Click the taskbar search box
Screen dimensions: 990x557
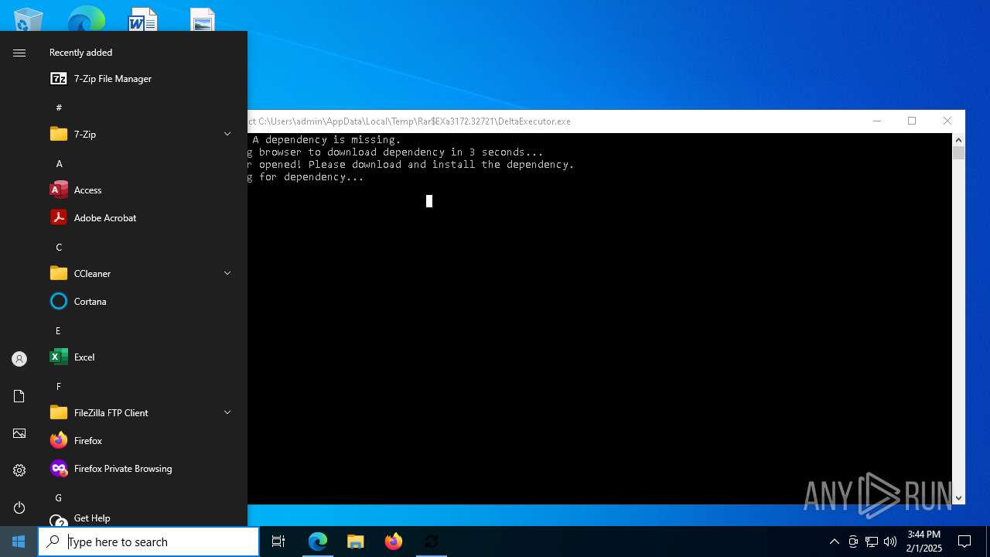(x=148, y=542)
